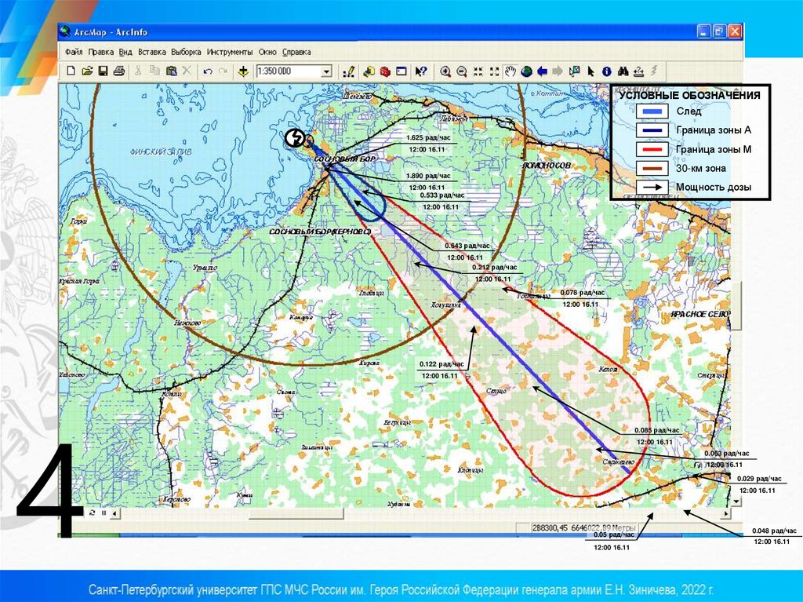Select the Identify info tool
Image resolution: width=803 pixels, height=602 pixels.
pyautogui.click(x=607, y=71)
